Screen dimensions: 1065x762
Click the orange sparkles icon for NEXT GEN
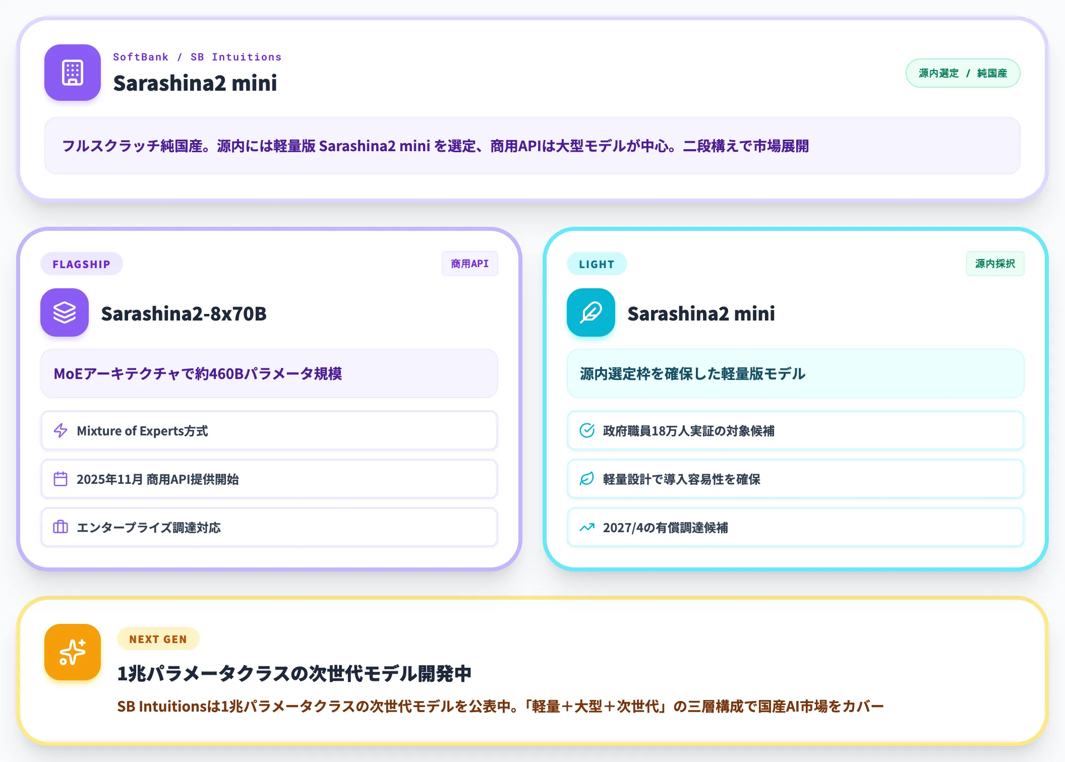(73, 652)
